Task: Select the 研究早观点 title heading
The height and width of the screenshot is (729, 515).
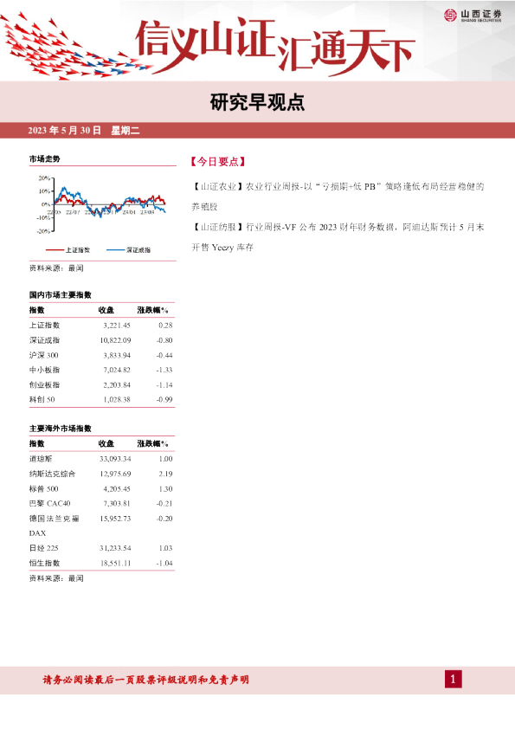Action: (x=257, y=102)
